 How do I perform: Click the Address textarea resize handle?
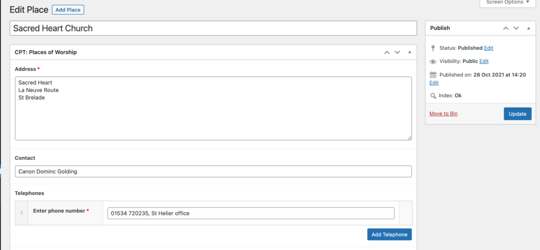[409, 137]
